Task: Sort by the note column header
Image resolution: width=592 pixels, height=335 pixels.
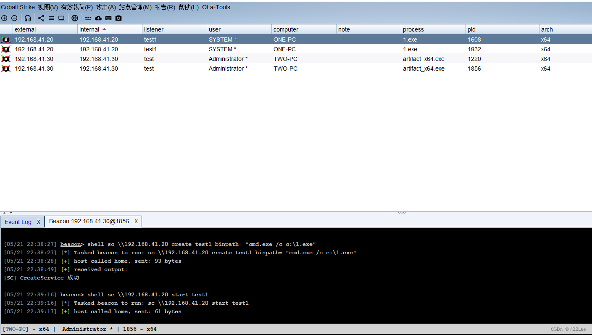Action: coord(369,29)
